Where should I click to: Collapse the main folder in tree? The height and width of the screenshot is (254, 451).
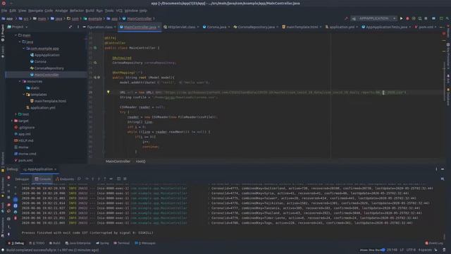[16, 35]
